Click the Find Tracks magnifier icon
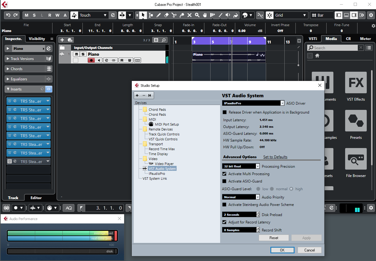Screen dimensions: 376x261 (x=164, y=40)
